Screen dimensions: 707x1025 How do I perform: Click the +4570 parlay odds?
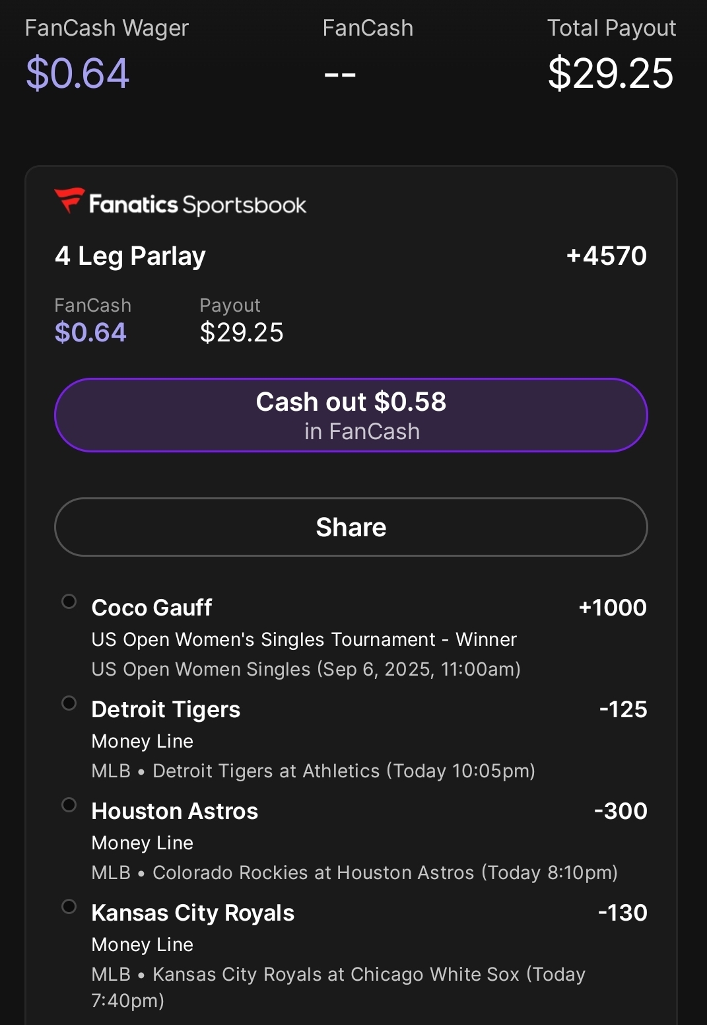607,256
